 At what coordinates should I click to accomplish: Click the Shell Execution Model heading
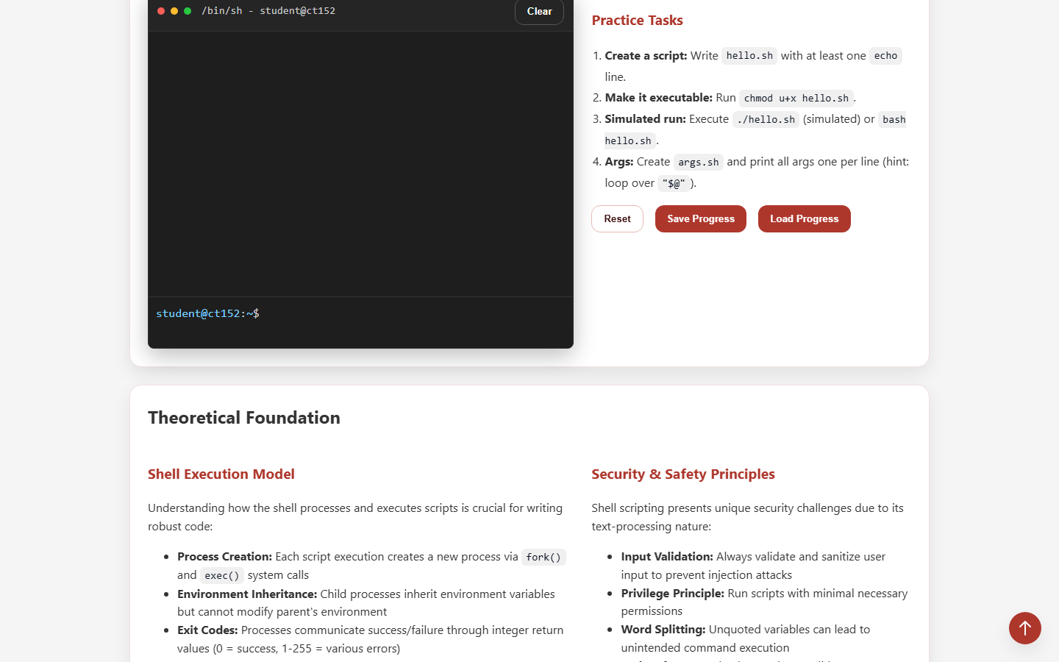click(221, 474)
